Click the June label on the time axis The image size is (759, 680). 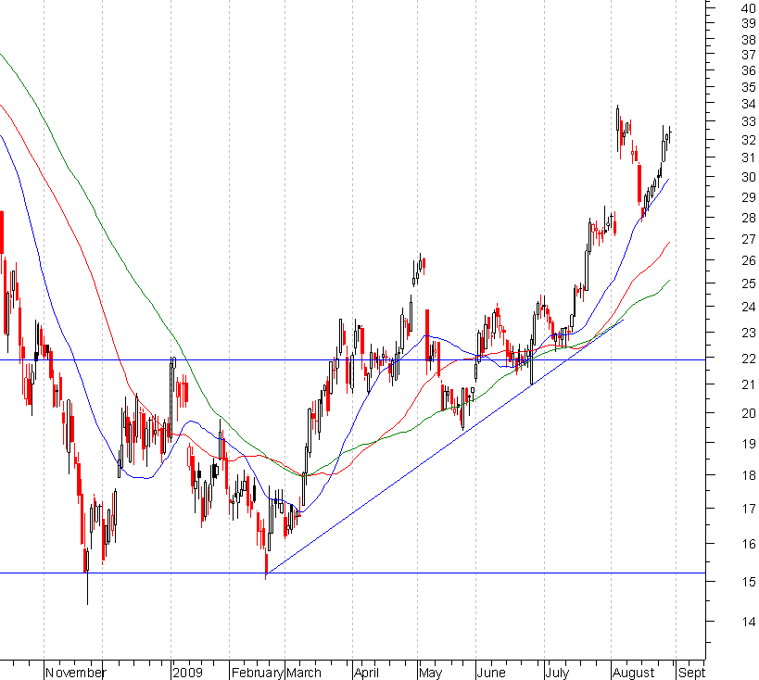click(x=491, y=673)
